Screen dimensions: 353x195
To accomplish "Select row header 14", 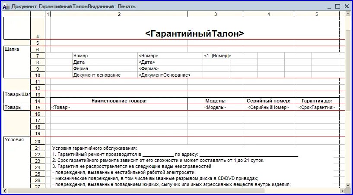I will [x=38, y=101].
